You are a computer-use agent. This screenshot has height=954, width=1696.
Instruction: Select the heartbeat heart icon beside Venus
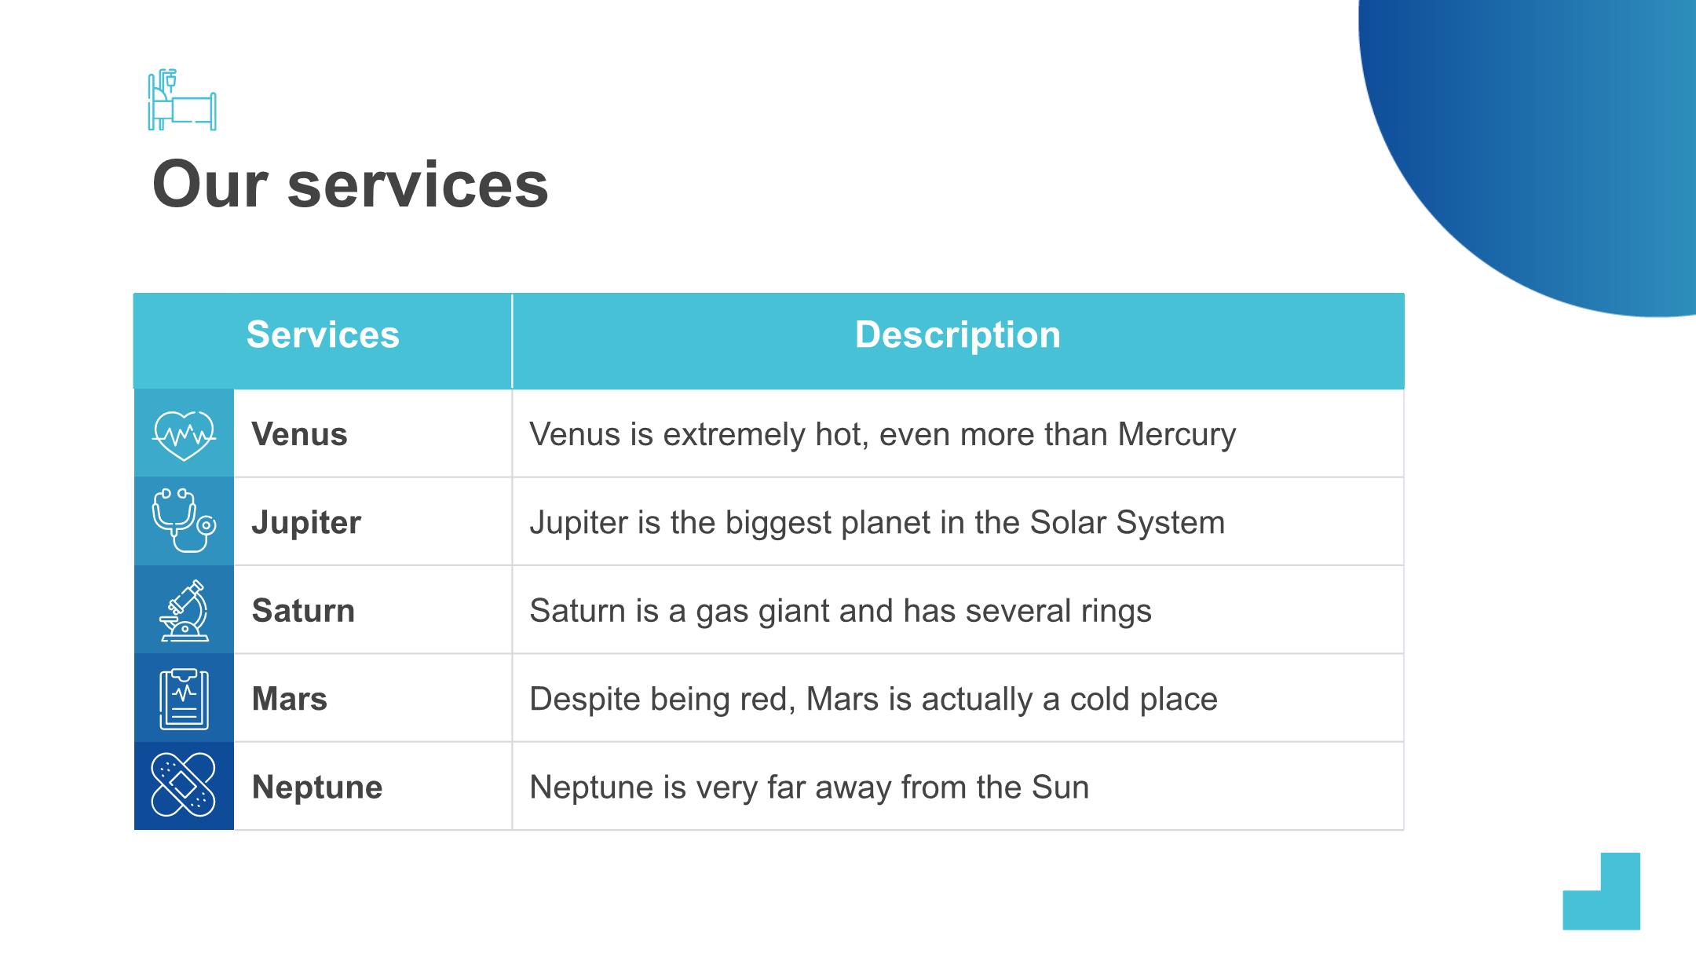click(184, 435)
